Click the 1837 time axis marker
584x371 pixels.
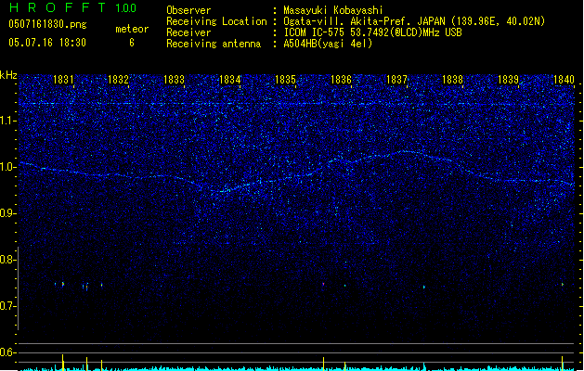(396, 80)
